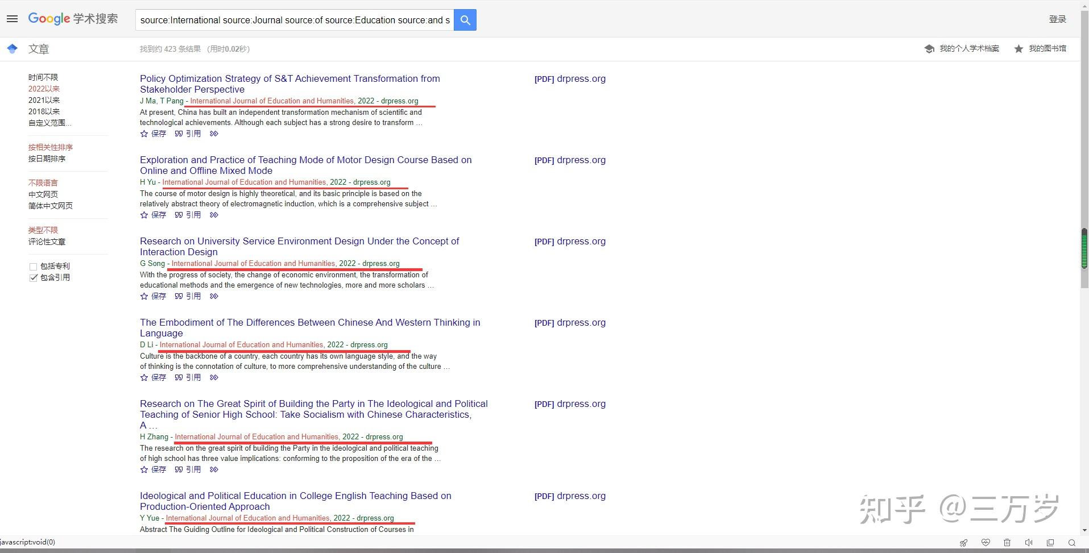This screenshot has width=1089, height=553.
Task: Cite the H Zhang article
Action: (x=188, y=469)
